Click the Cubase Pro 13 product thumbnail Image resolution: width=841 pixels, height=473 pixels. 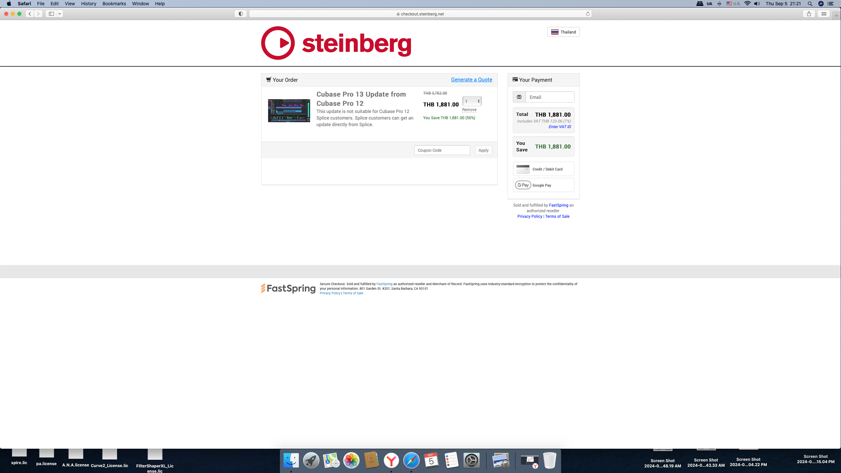tap(289, 111)
